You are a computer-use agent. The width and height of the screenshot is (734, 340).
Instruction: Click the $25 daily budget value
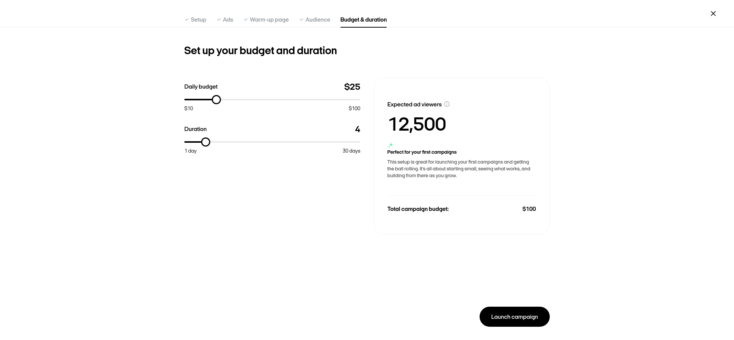tap(352, 87)
